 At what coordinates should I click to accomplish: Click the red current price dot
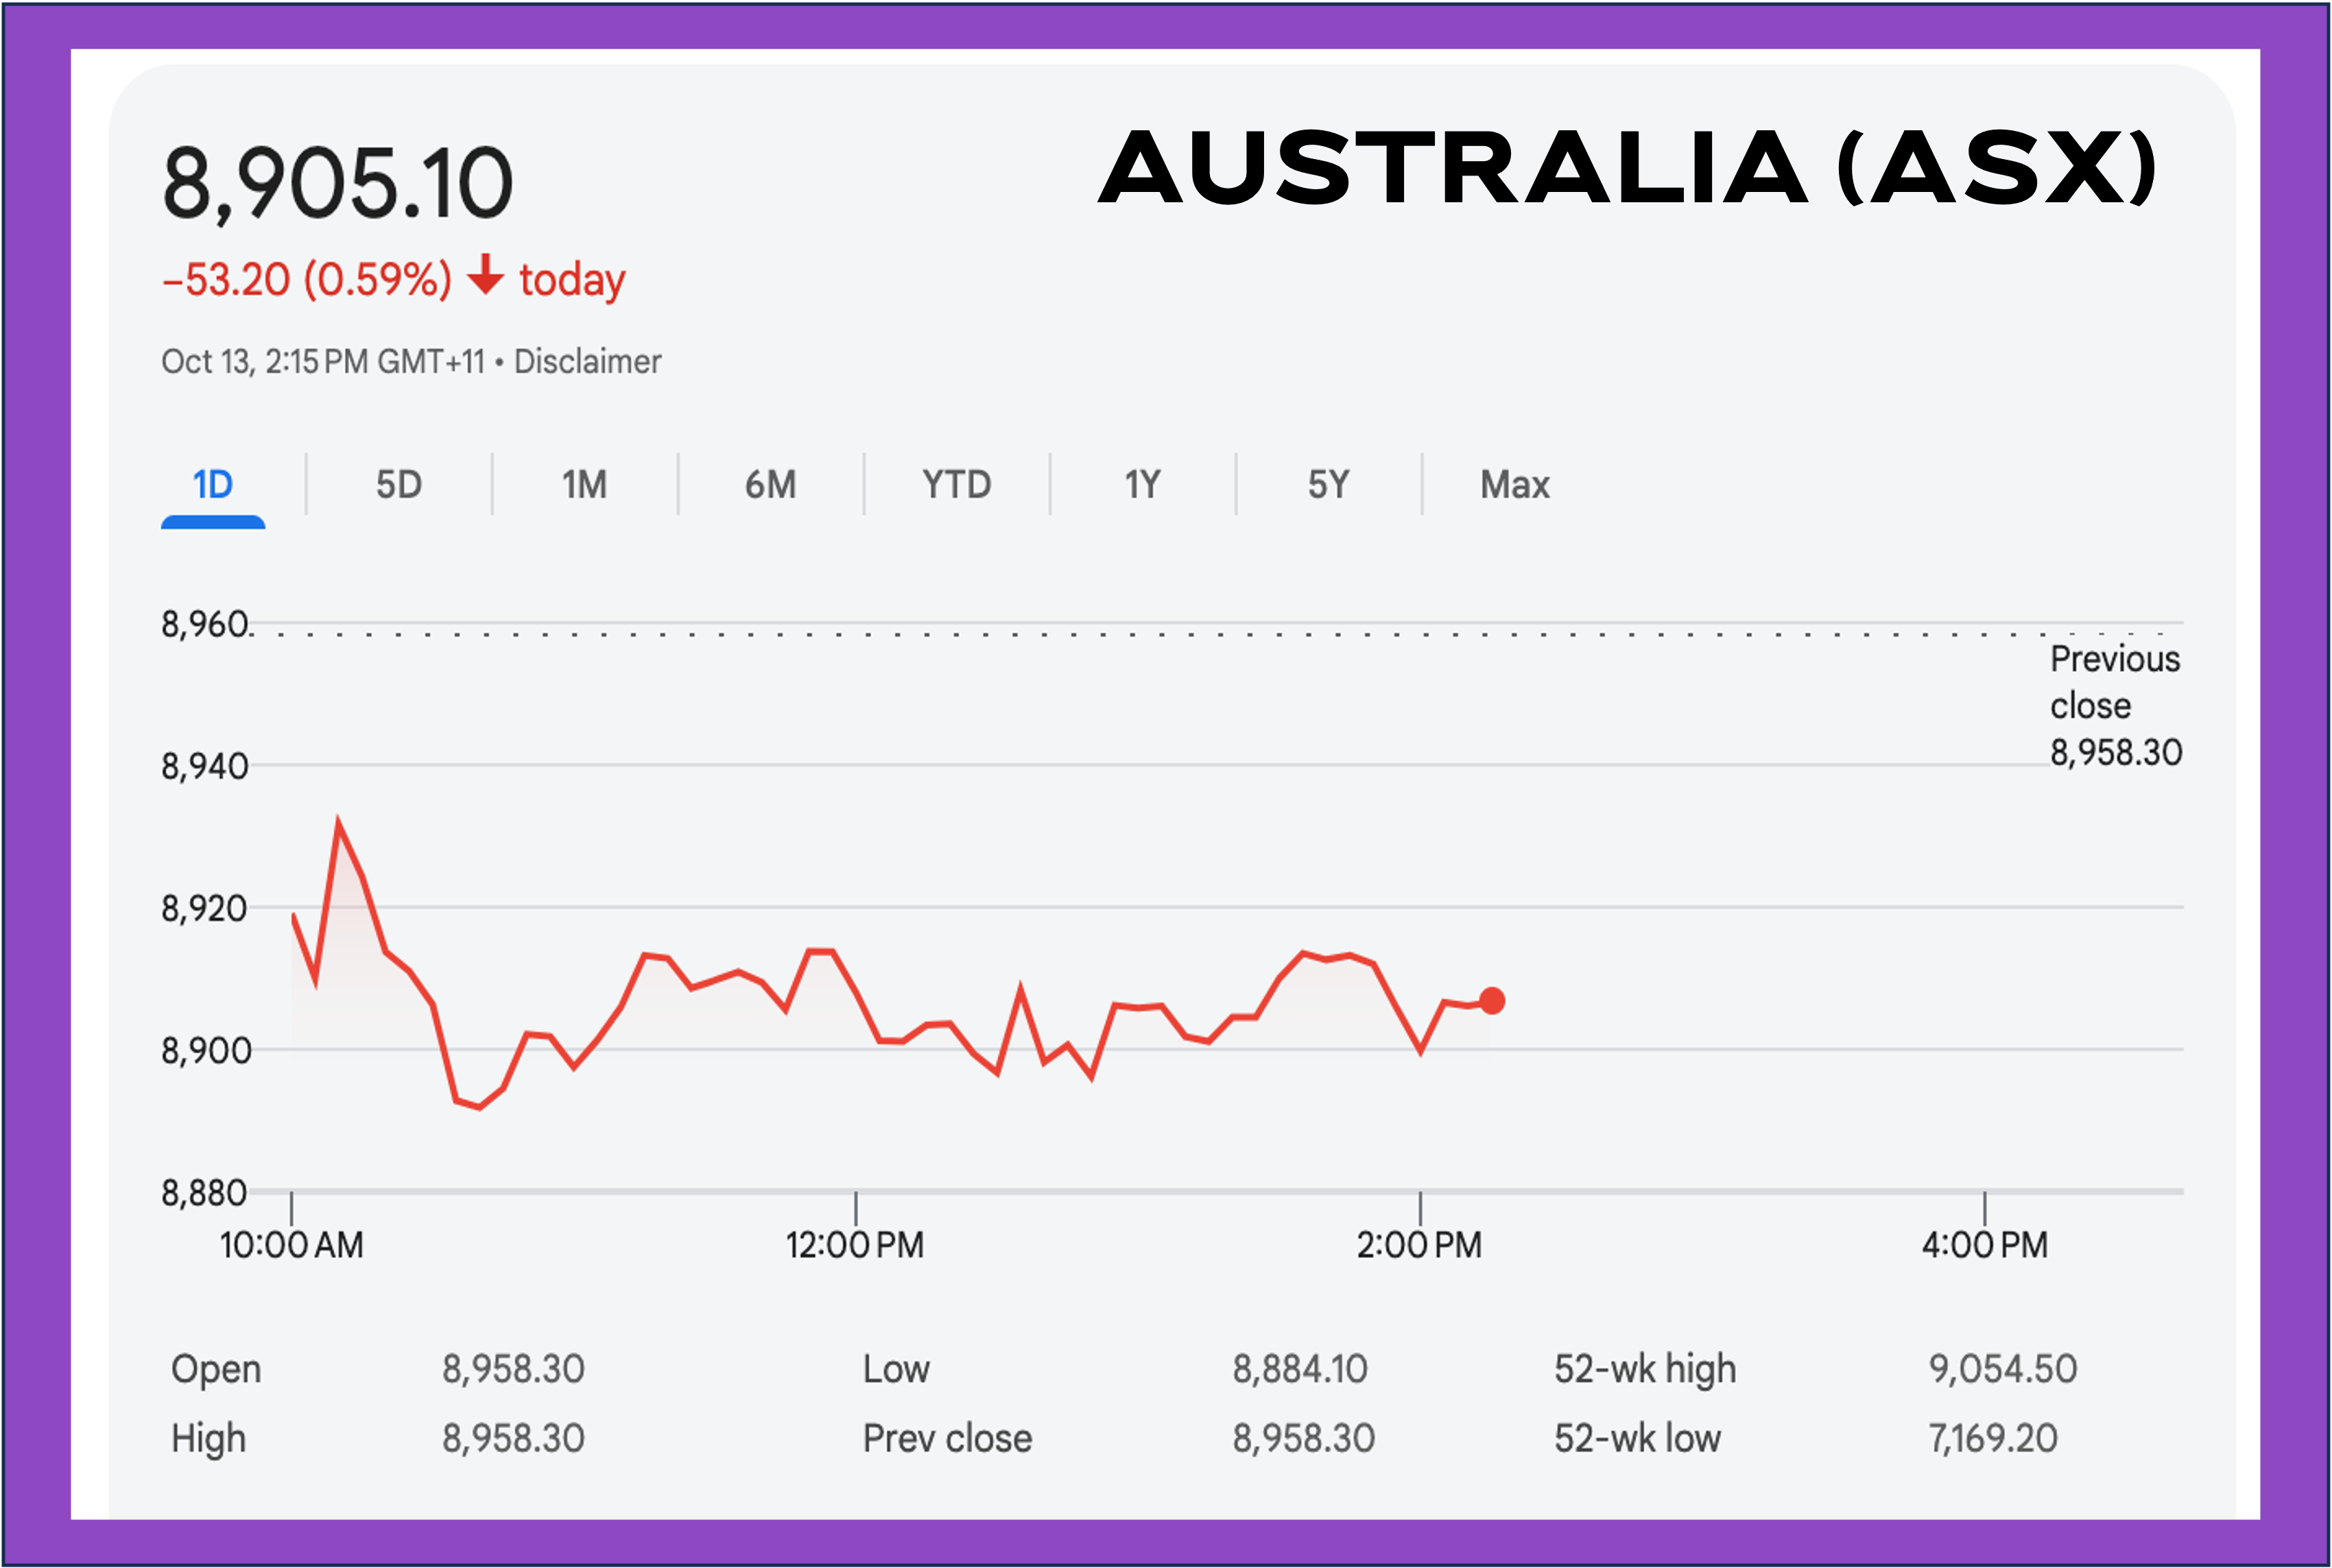[1492, 1001]
